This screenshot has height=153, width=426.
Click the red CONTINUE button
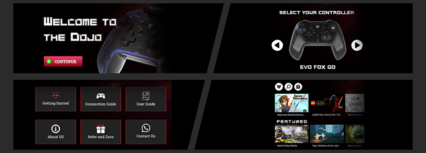(x=63, y=62)
